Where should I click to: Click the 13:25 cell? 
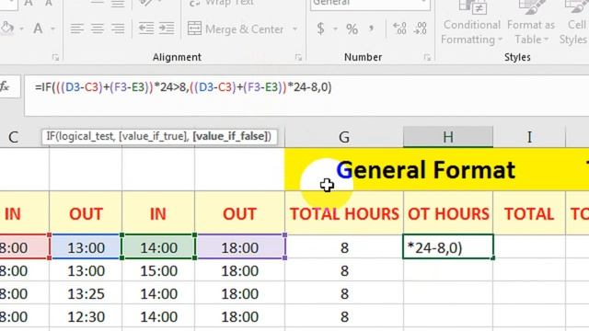(x=86, y=294)
